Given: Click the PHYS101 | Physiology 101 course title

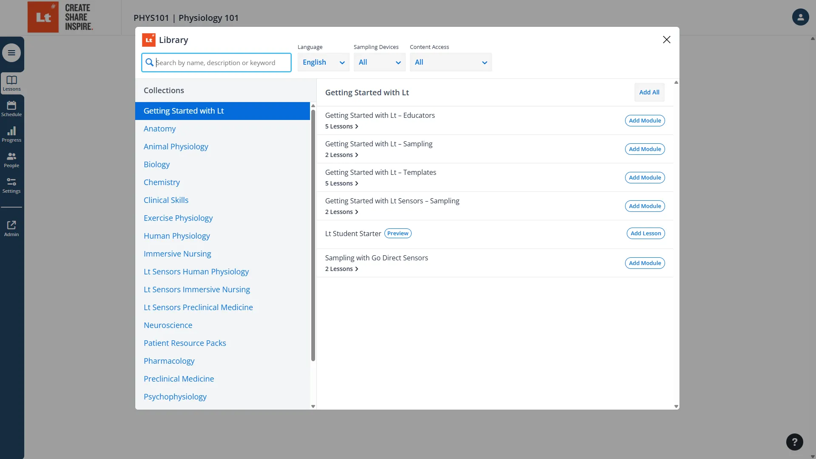Looking at the screenshot, I should [x=186, y=18].
